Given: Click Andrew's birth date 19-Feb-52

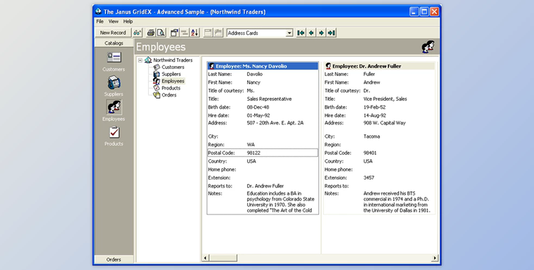Looking at the screenshot, I should [375, 107].
